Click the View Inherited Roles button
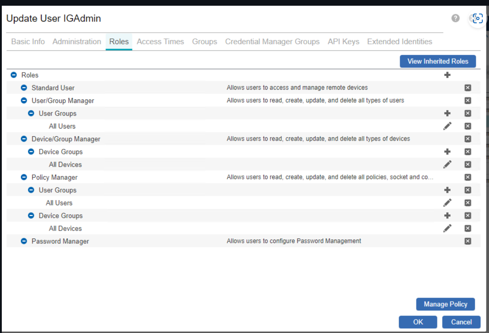The height and width of the screenshot is (333, 489). click(437, 61)
